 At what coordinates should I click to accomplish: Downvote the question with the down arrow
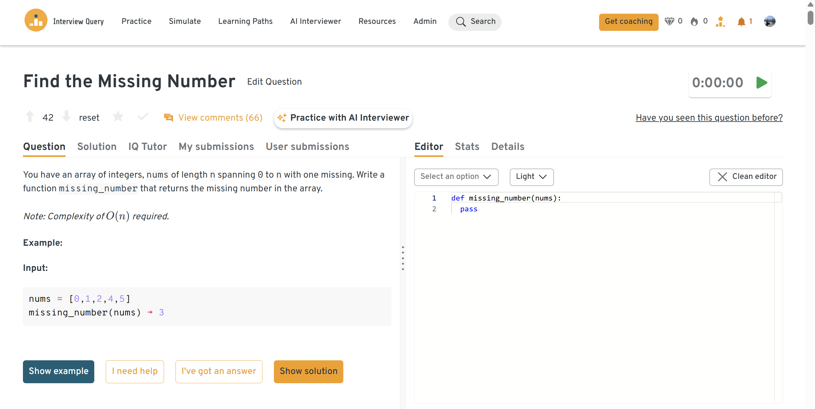pyautogui.click(x=66, y=116)
